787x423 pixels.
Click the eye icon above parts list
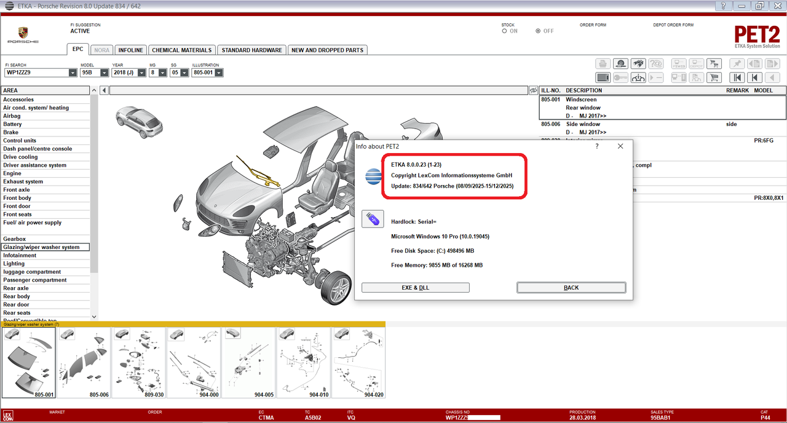coord(533,90)
